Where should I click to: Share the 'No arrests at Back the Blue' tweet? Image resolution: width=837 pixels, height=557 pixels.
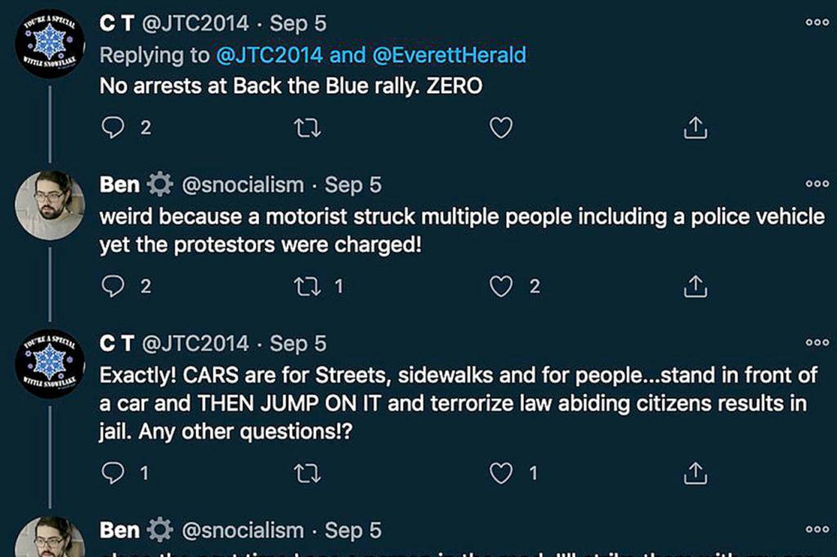click(694, 127)
